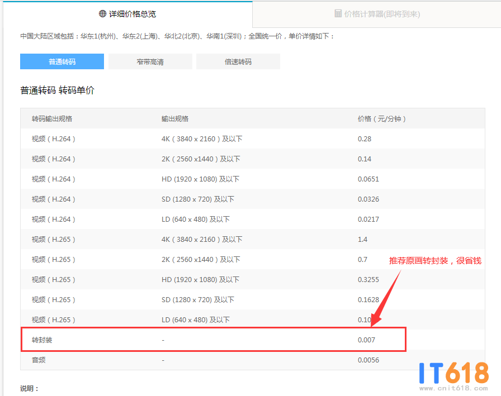Click the IT618 watermark logo
501x396 pixels.
[453, 375]
